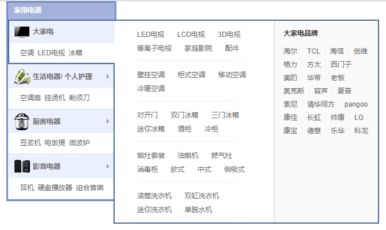386x230 pixels.
Task: Open the 酒柜 link
Action: tap(184, 129)
